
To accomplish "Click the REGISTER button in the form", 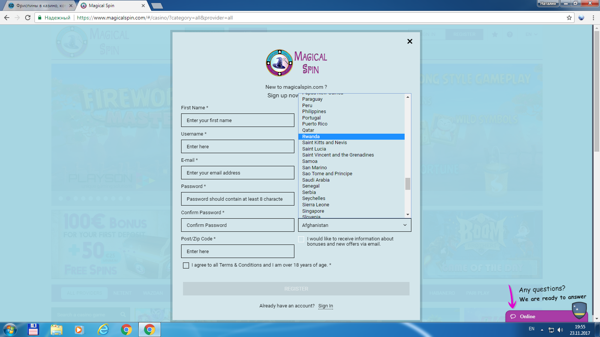I will pos(296,289).
